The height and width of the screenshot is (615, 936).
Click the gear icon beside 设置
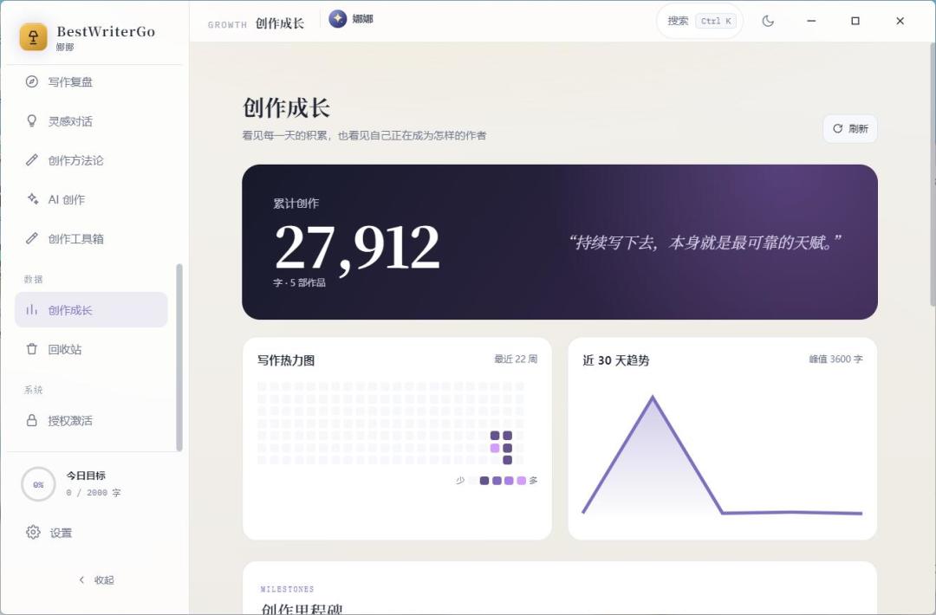tap(33, 532)
